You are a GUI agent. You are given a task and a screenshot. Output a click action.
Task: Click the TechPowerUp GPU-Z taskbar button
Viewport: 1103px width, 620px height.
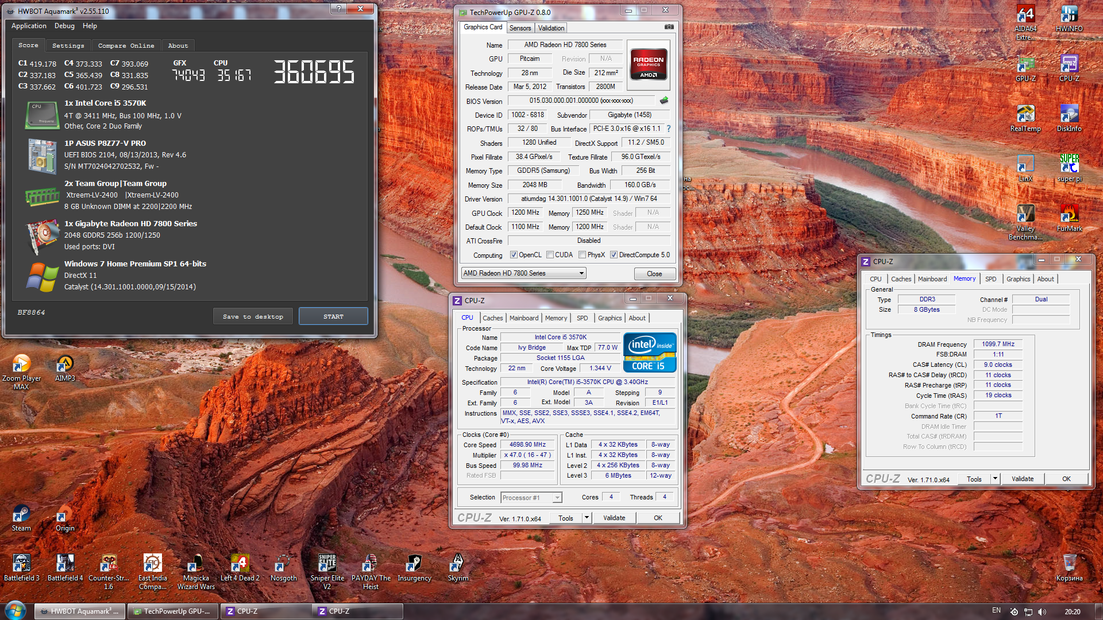172,611
